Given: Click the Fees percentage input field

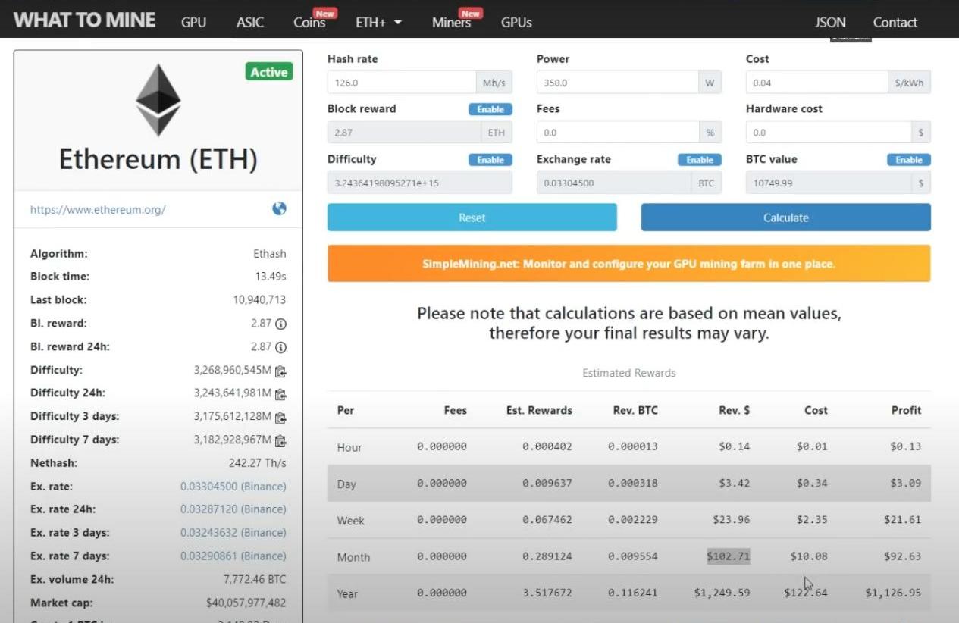Looking at the screenshot, I should point(618,133).
